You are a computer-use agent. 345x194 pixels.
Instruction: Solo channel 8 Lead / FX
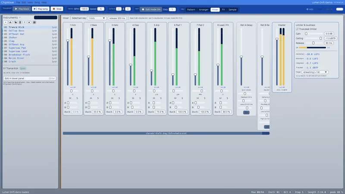[x=227, y=98]
